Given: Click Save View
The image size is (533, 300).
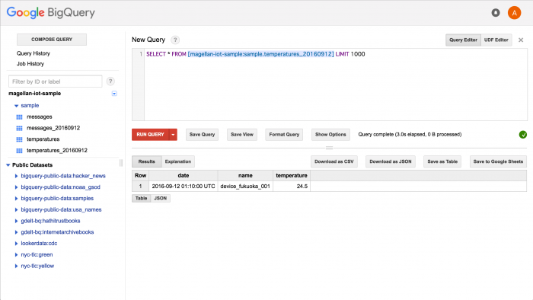Looking at the screenshot, I should 242,135.
